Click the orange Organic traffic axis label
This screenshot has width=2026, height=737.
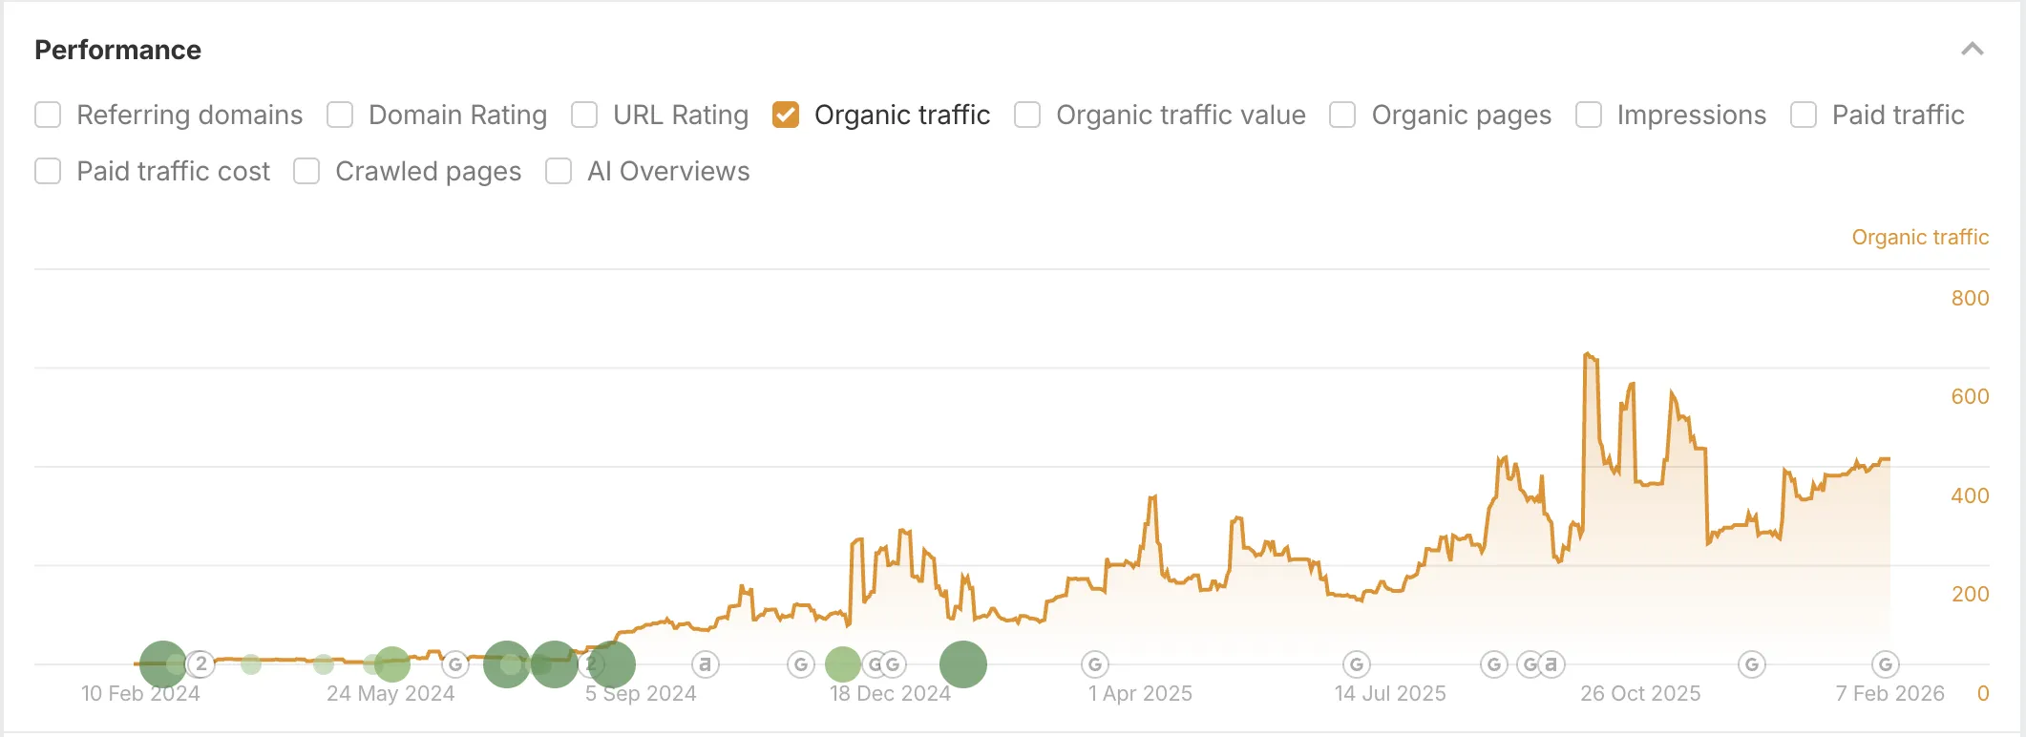(1918, 237)
